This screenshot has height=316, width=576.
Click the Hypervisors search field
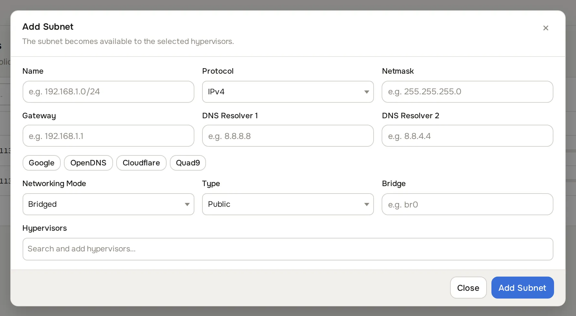point(288,249)
